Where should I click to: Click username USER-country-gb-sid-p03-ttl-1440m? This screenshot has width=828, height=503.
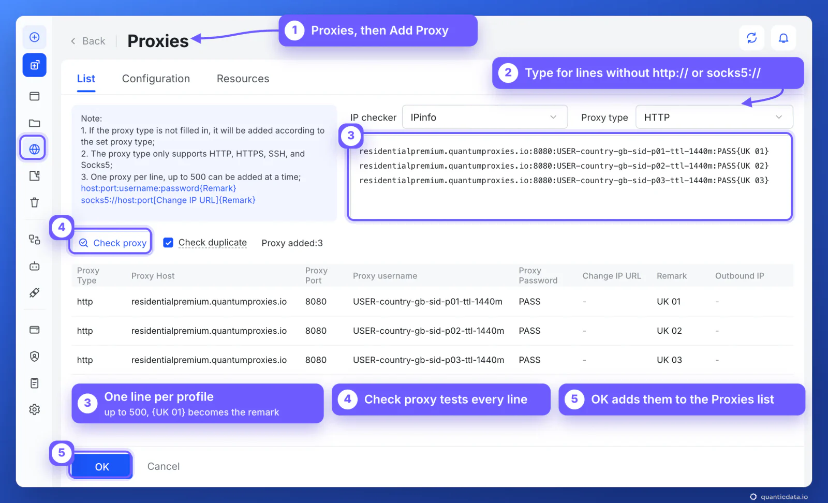[x=428, y=360]
